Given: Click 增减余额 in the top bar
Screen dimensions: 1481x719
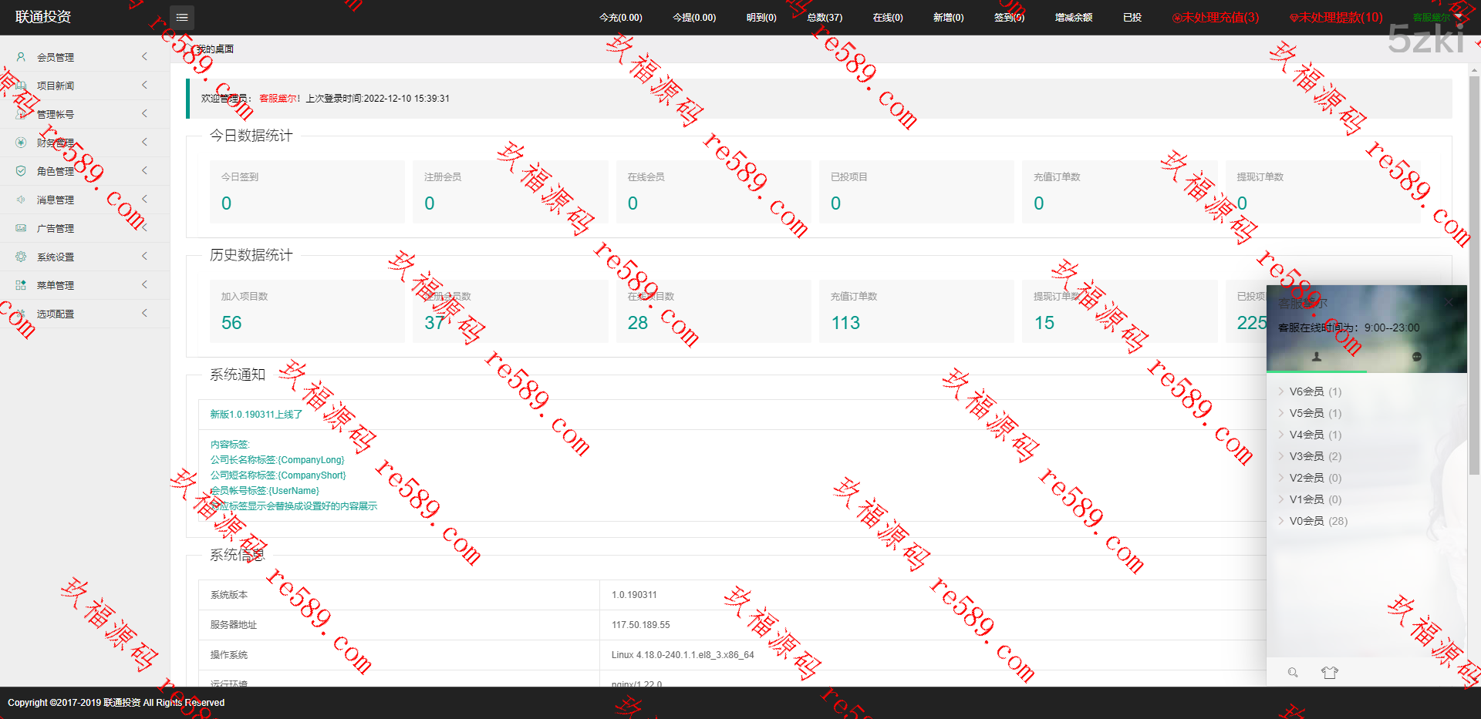Looking at the screenshot, I should pos(1073,17).
